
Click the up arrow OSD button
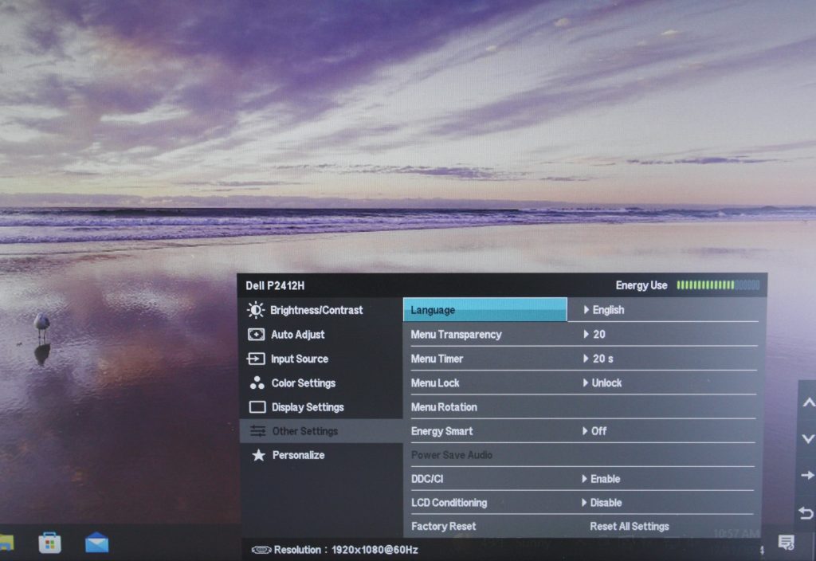click(808, 402)
